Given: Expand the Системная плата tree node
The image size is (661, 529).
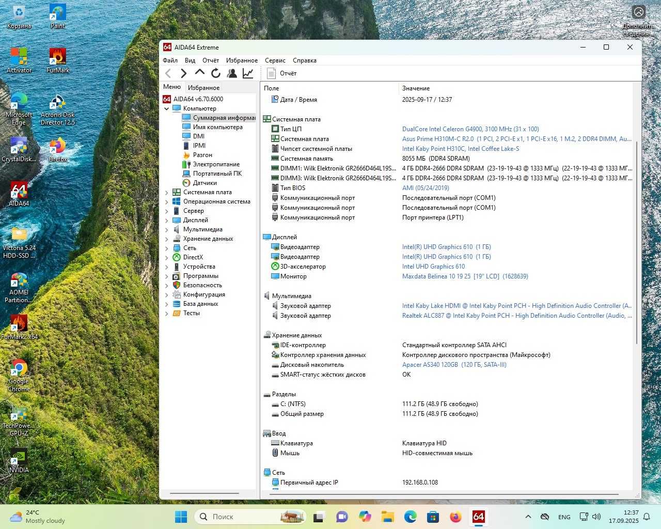Looking at the screenshot, I should coord(167,192).
